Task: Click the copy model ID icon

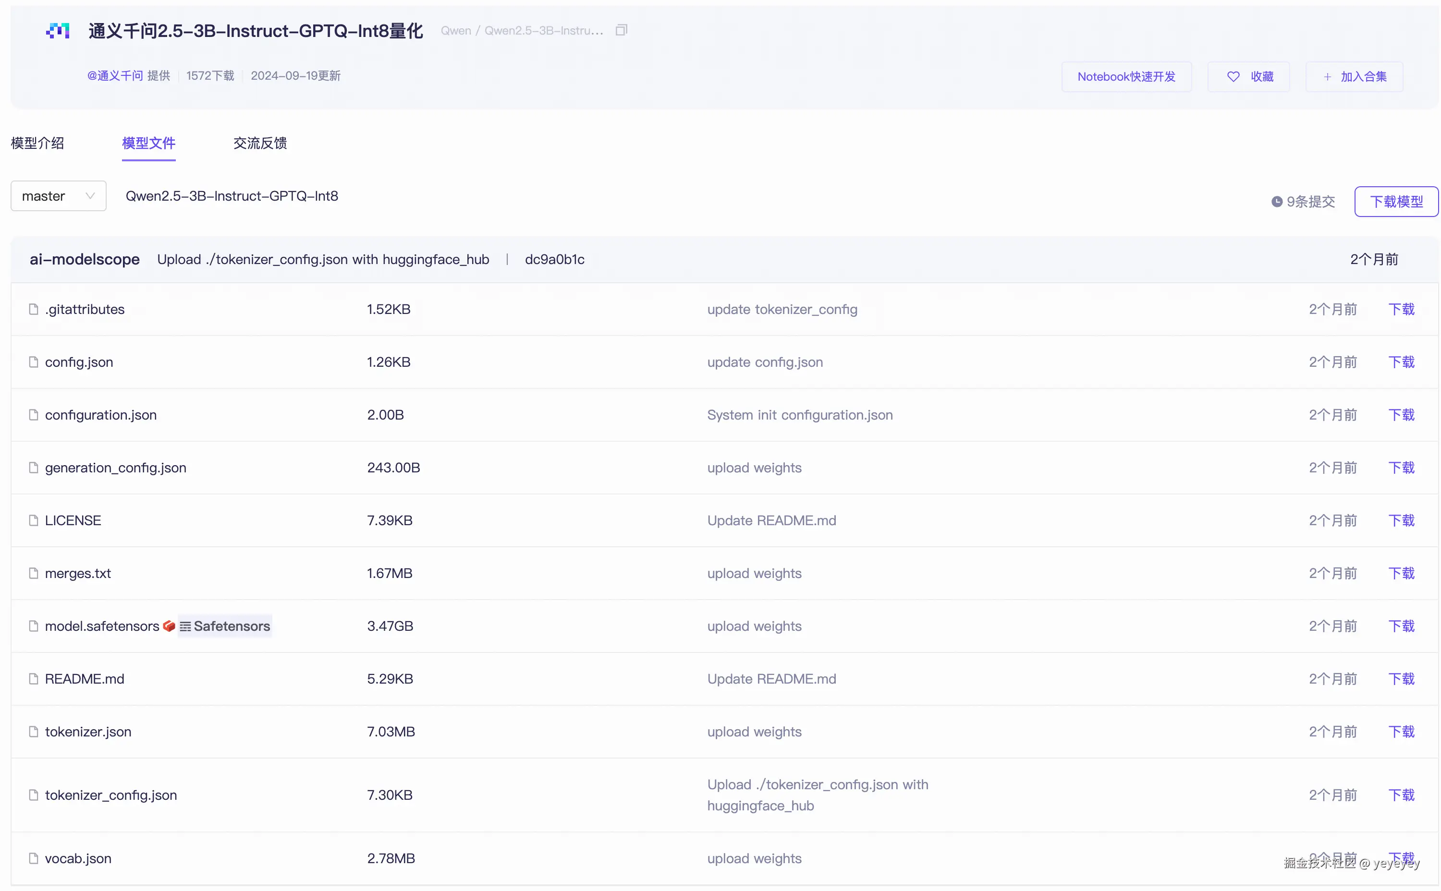Action: tap(621, 30)
